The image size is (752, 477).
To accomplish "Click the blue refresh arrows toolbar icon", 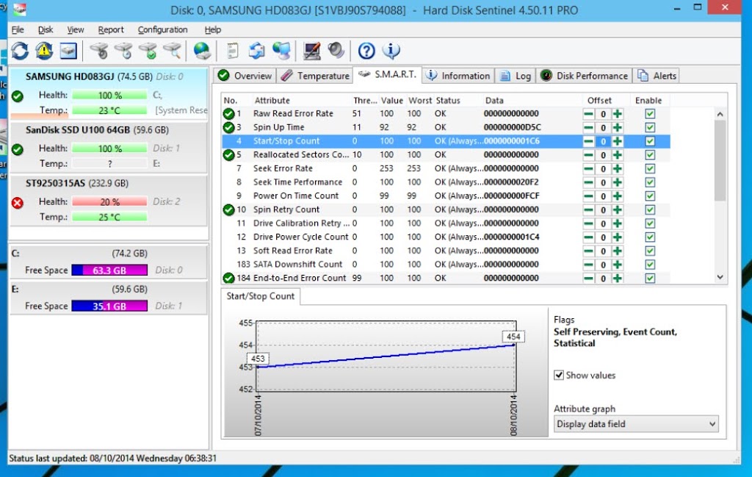I will click(x=20, y=51).
